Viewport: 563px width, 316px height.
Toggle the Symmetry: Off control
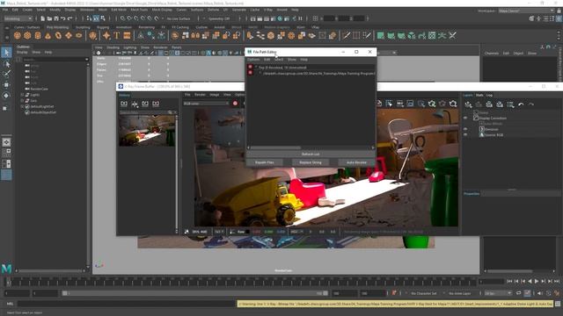[x=220, y=18]
